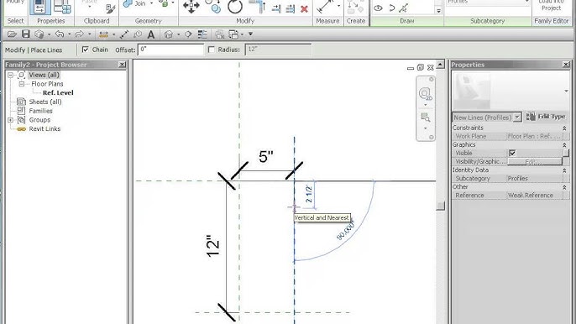576x324 pixels.
Task: Select Sheets (all) in Project Browser
Action: (x=45, y=102)
